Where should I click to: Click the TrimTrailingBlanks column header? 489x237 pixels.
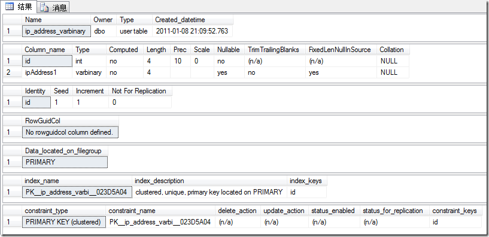coord(275,50)
